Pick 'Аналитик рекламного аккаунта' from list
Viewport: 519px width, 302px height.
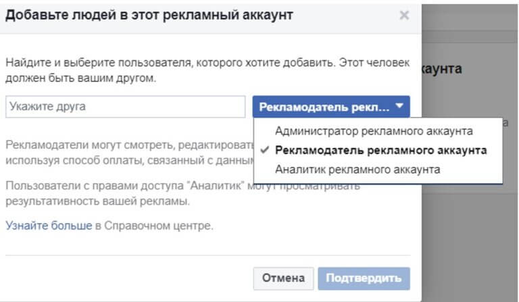click(x=357, y=170)
